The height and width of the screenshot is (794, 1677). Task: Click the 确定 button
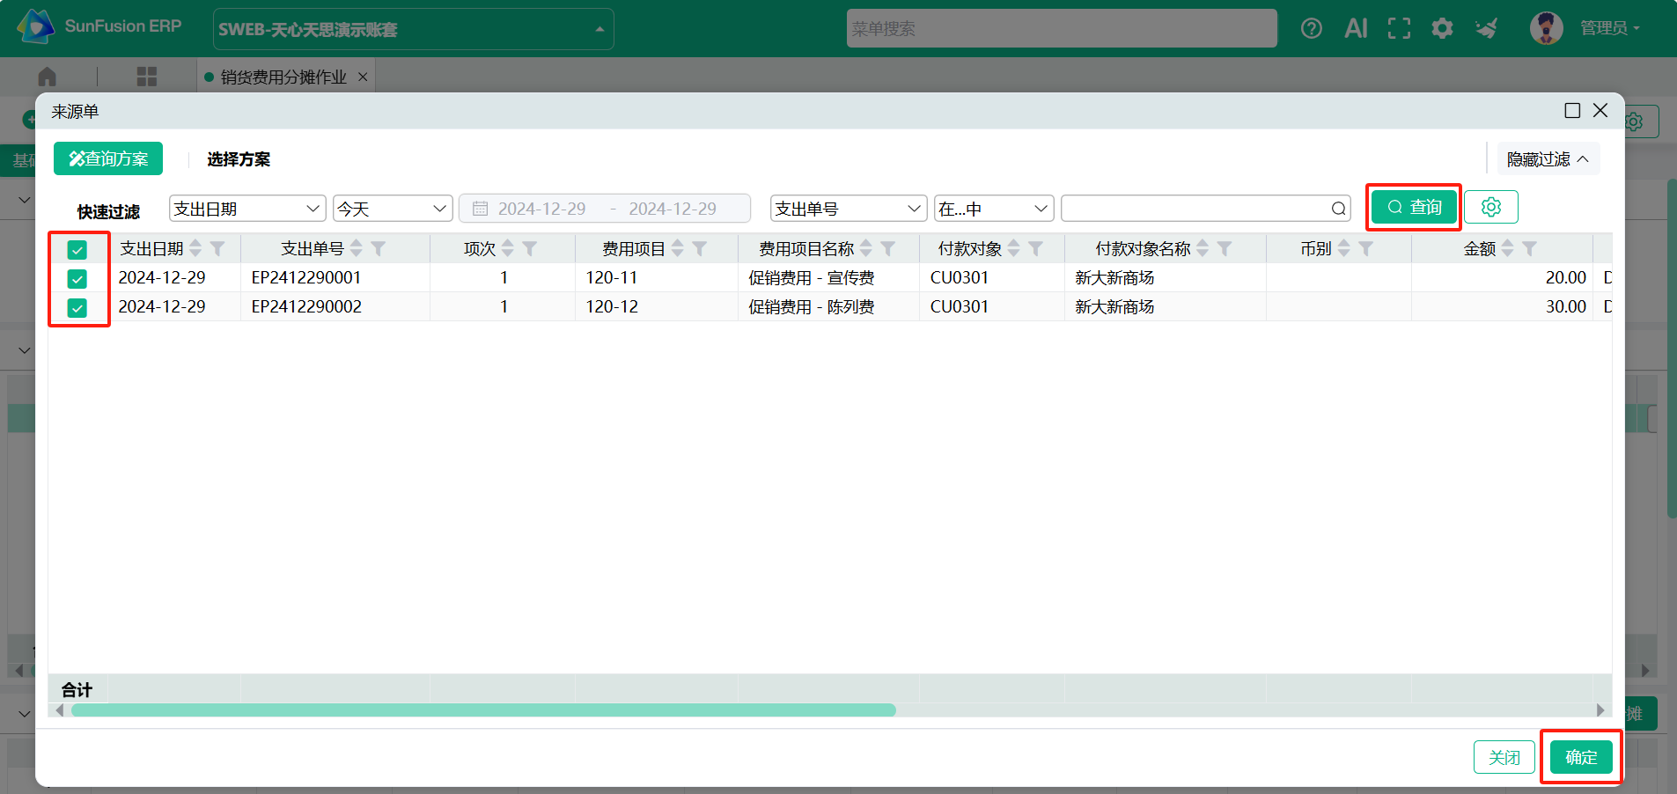click(x=1581, y=757)
